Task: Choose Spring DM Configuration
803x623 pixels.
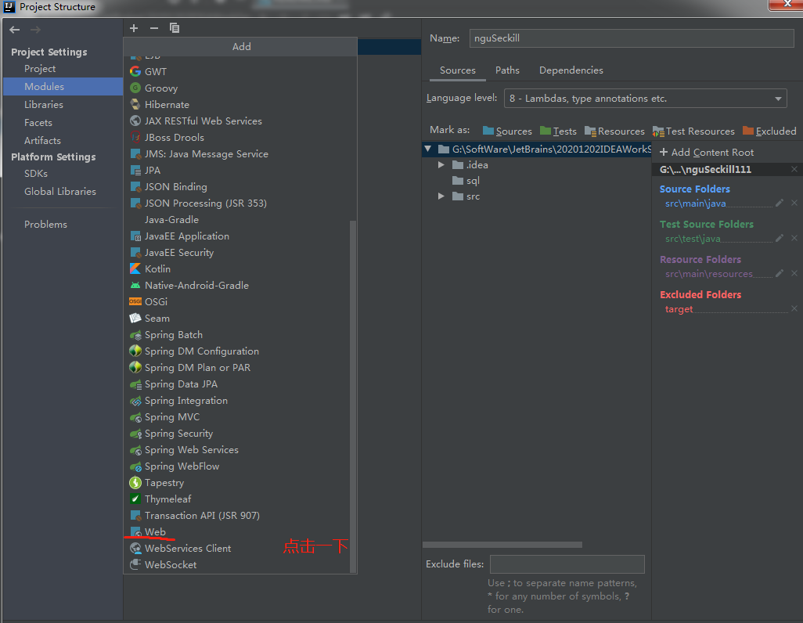Action: pyautogui.click(x=240, y=351)
